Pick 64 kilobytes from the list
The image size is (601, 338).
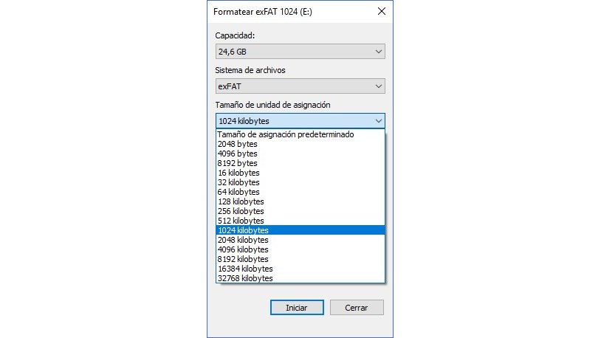point(300,192)
